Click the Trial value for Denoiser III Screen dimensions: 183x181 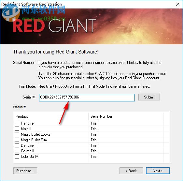(94, 145)
